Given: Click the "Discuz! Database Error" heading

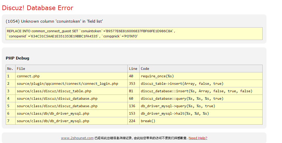Looking at the screenshot, I should pyautogui.click(x=37, y=8).
